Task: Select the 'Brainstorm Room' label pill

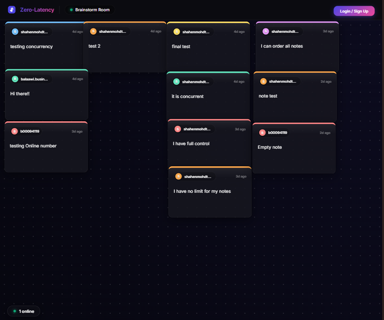Action: (x=89, y=9)
